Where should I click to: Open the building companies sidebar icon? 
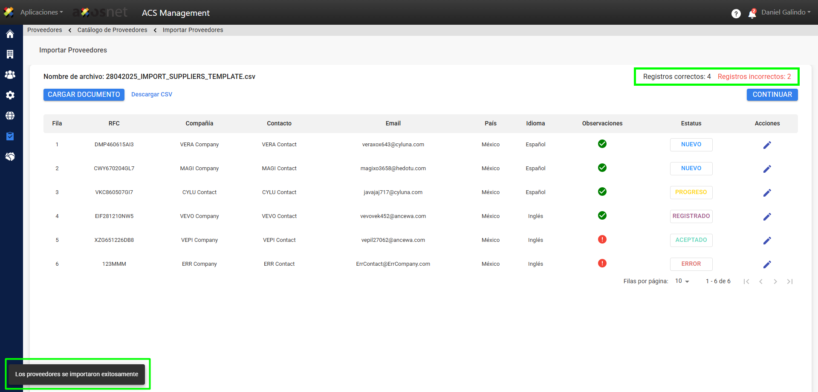point(10,54)
